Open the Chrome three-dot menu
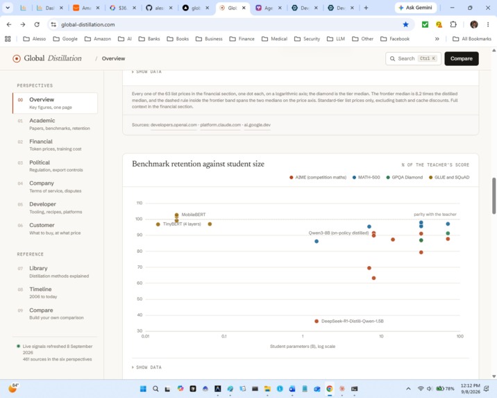This screenshot has width=497, height=398. click(x=488, y=24)
